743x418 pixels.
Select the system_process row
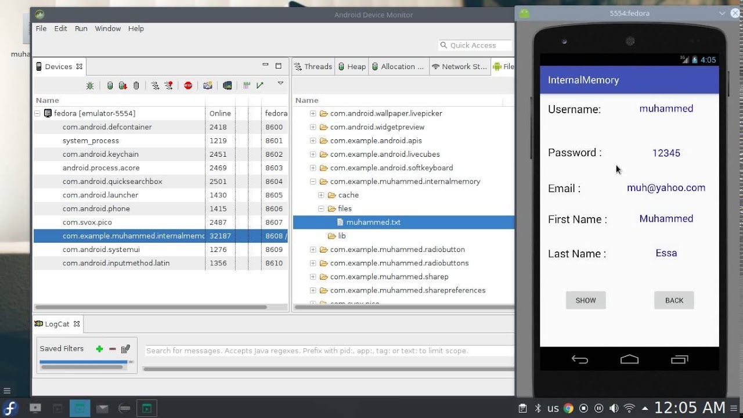(x=160, y=140)
